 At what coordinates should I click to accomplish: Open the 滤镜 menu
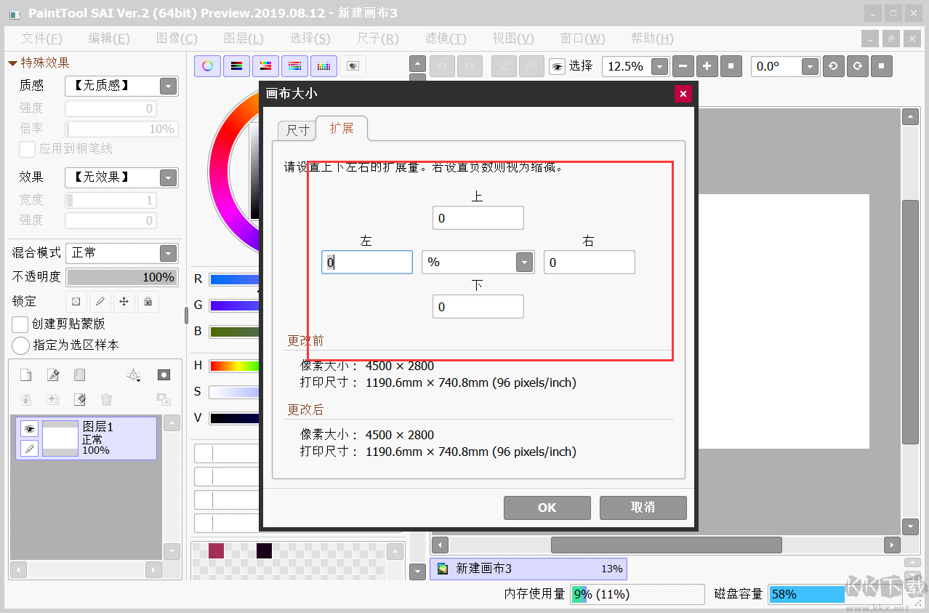point(445,38)
